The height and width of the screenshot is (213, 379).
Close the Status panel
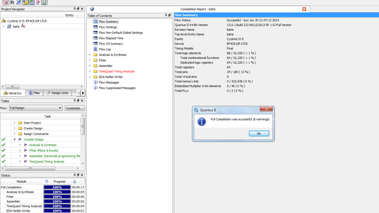pos(82,175)
